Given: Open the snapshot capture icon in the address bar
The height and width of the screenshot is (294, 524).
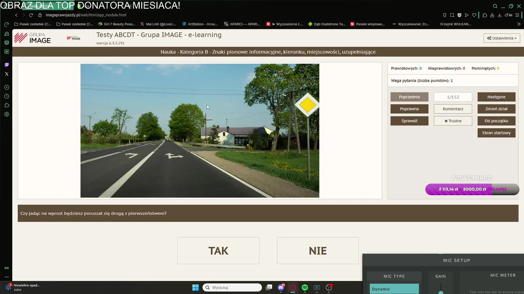Looking at the screenshot, I should [452, 15].
